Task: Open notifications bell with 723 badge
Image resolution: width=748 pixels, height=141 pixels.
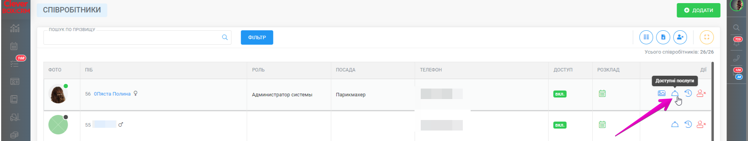Action: (736, 42)
